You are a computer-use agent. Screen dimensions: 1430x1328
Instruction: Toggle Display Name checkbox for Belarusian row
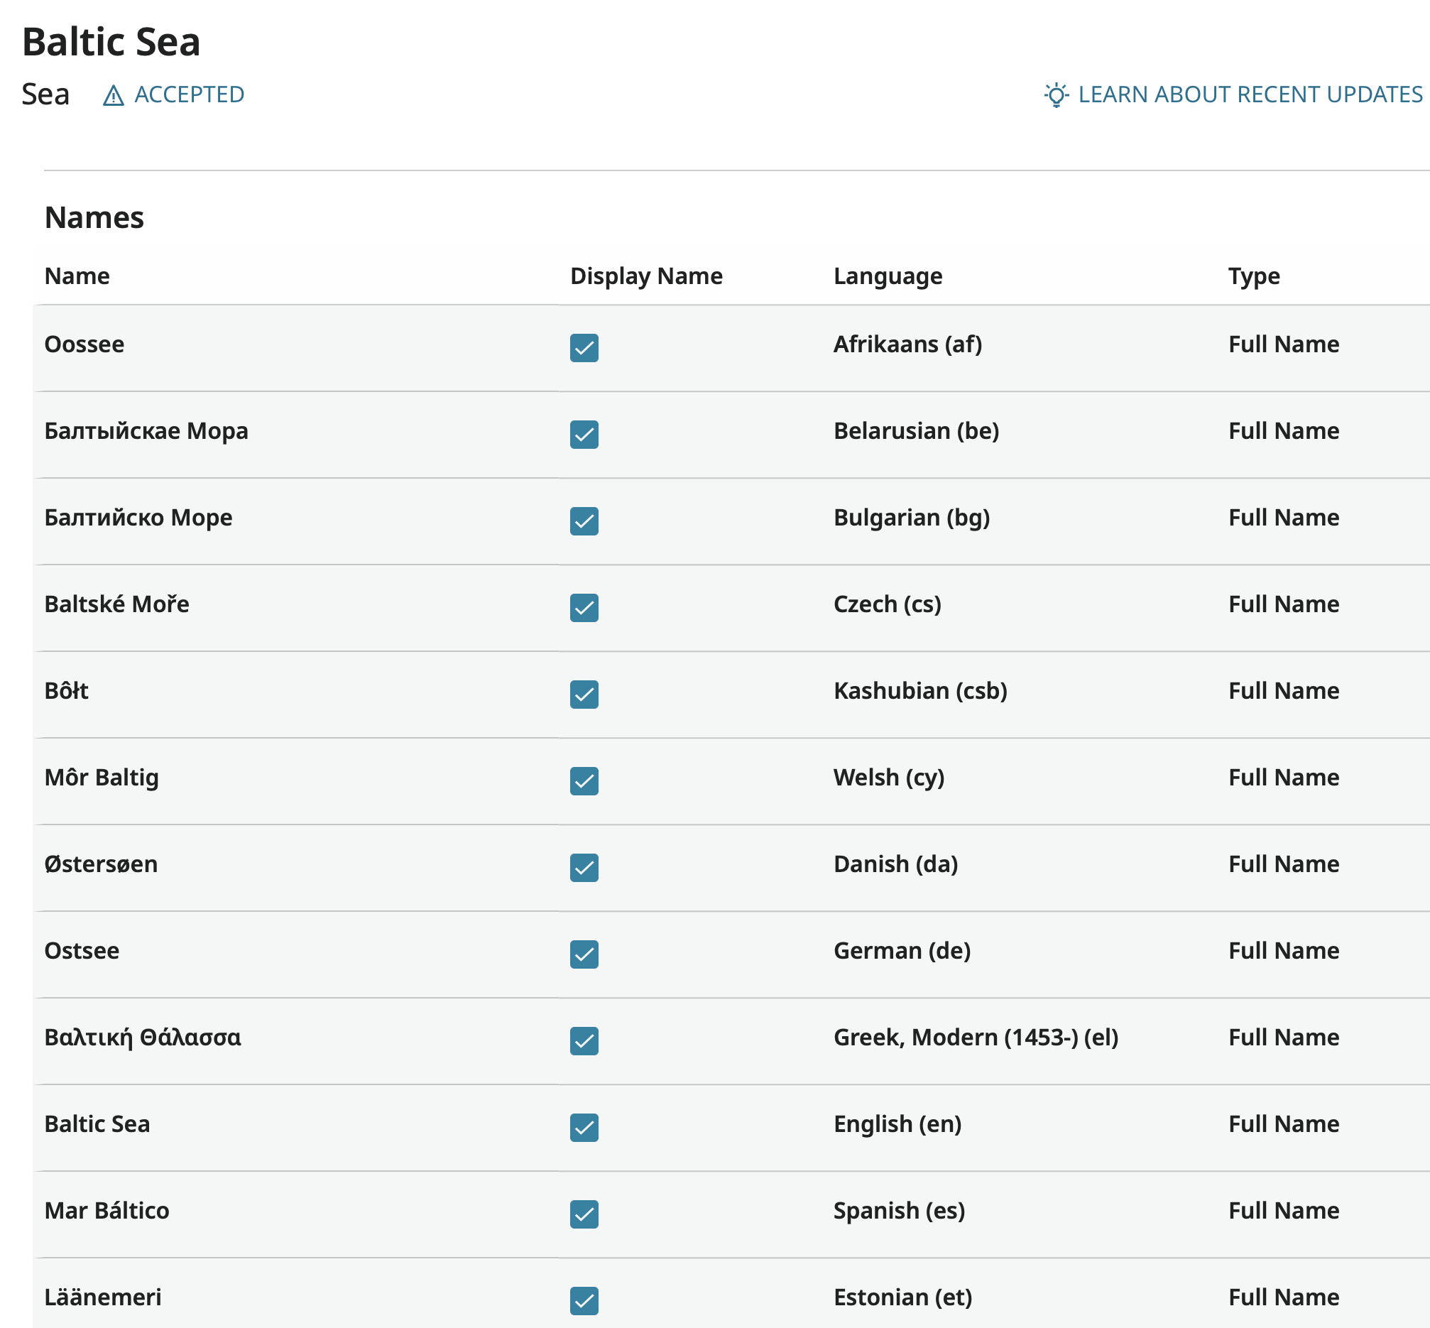pos(584,435)
